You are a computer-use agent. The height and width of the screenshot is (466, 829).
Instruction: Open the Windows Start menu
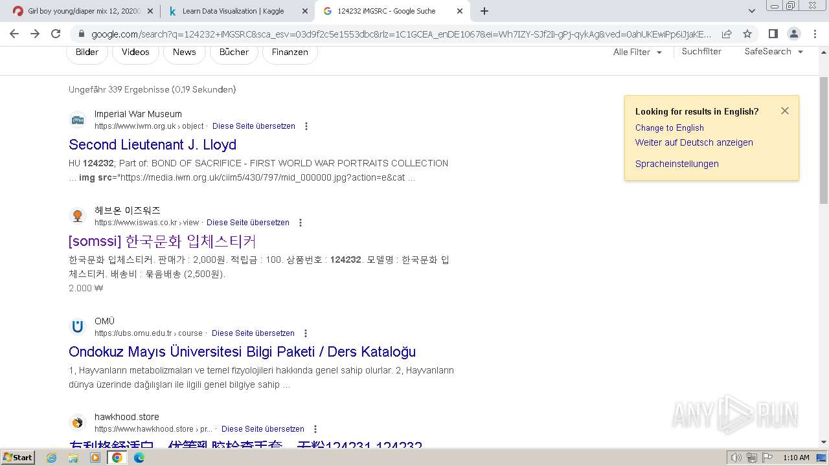pos(17,458)
